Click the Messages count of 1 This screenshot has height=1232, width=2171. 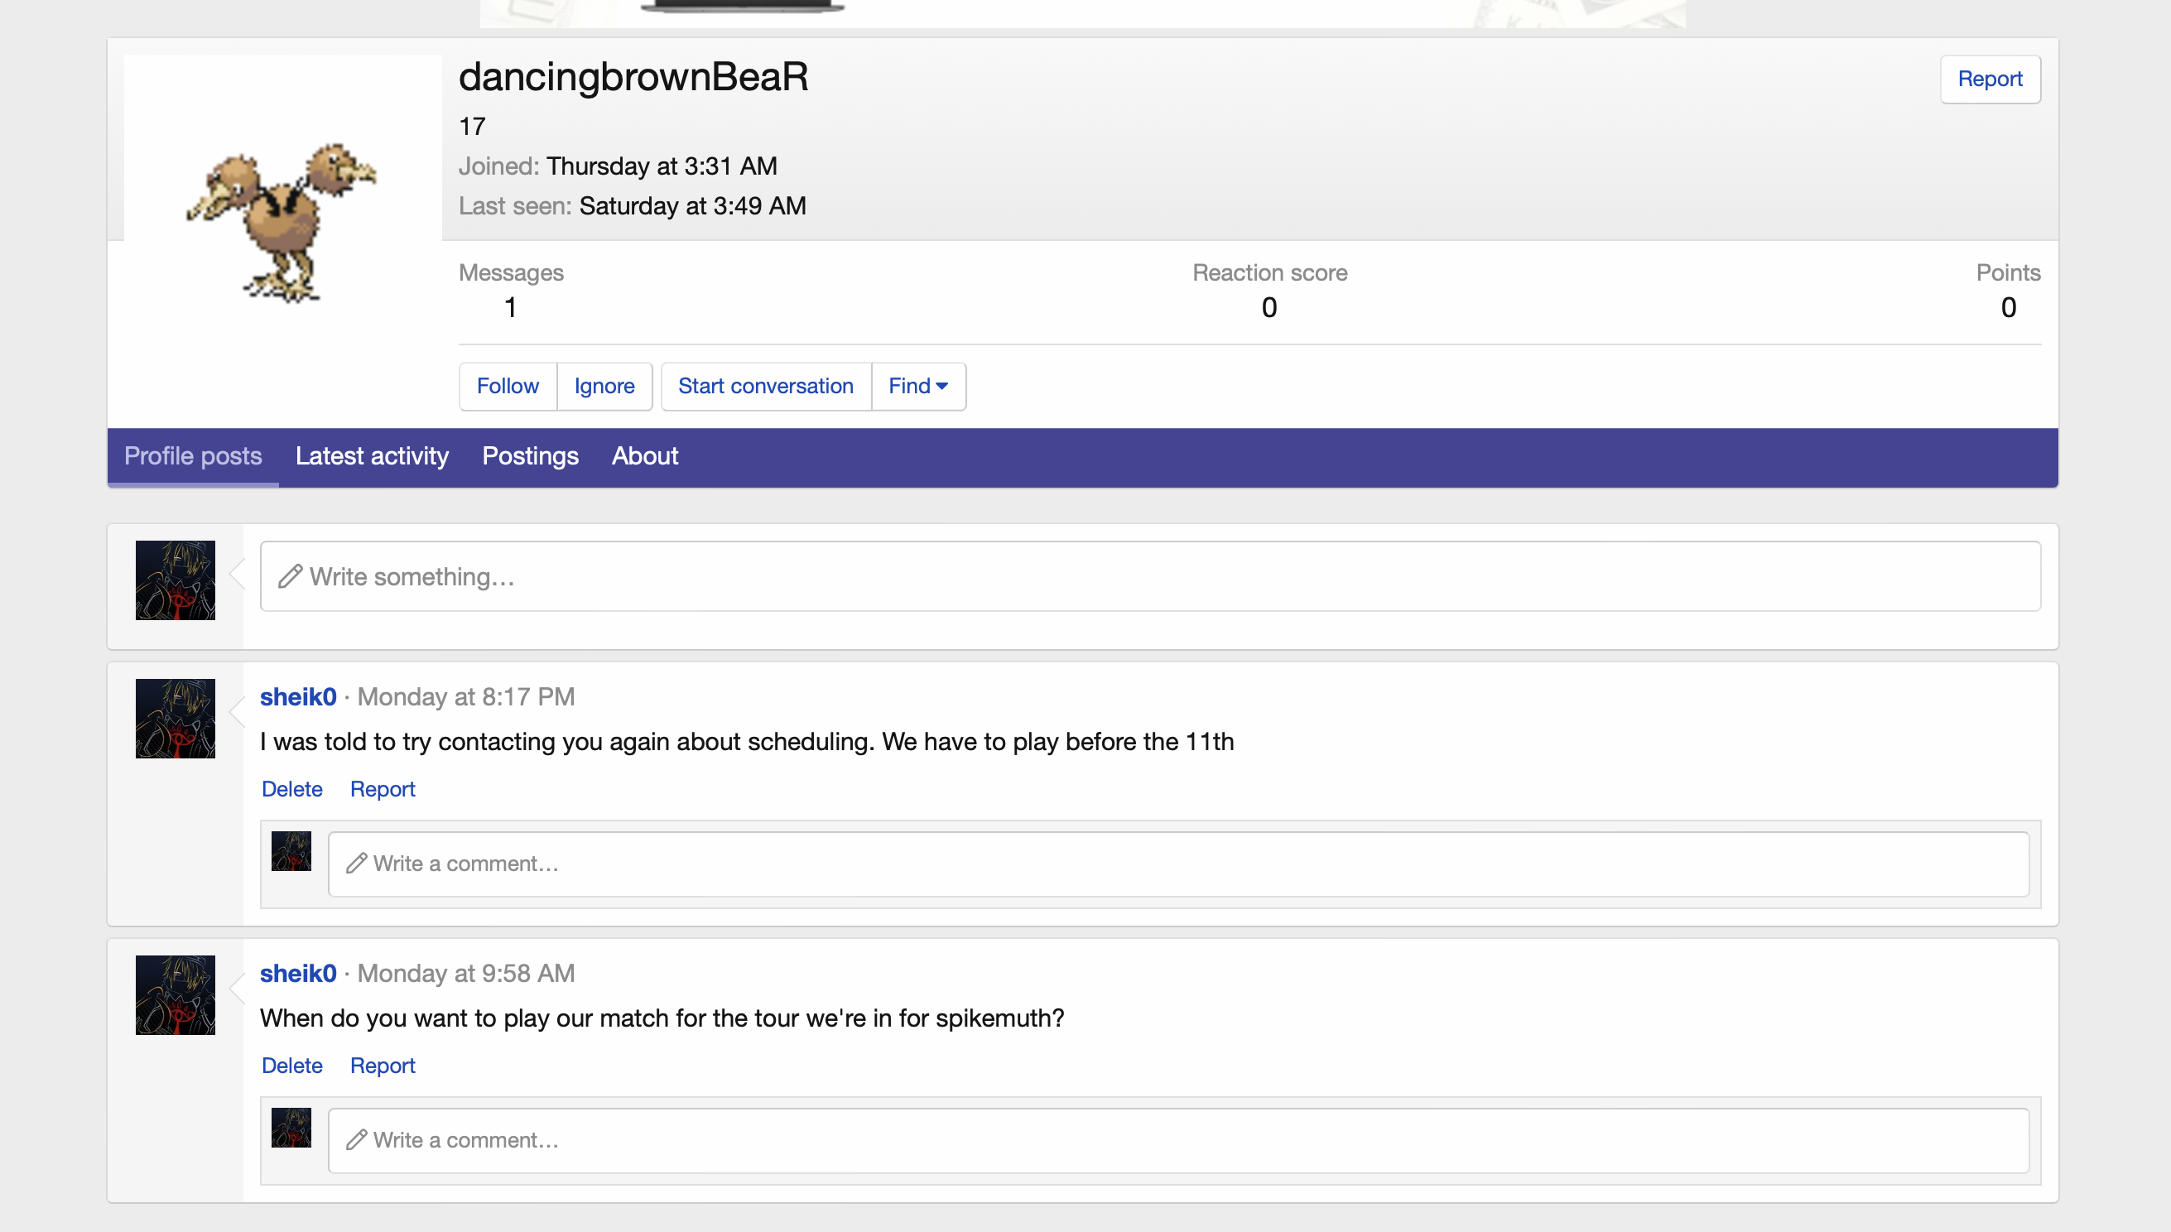[x=510, y=307]
